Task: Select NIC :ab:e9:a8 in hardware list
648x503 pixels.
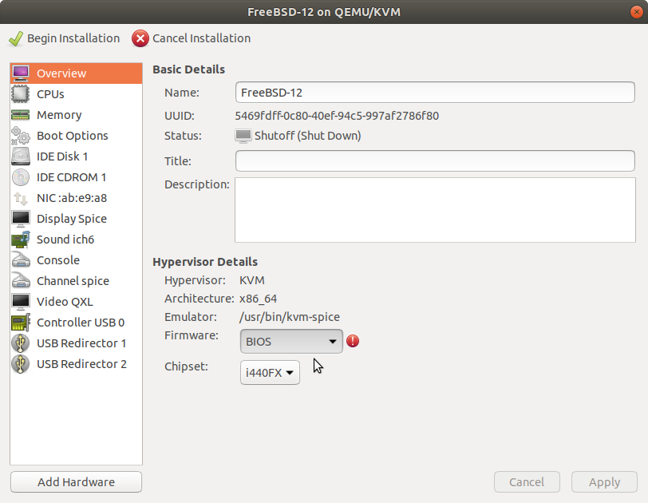Action: click(x=76, y=198)
